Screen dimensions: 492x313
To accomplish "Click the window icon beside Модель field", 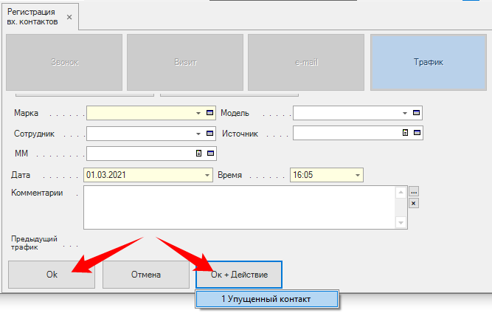I will click(417, 113).
